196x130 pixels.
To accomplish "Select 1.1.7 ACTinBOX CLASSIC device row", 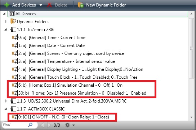I will (x=41, y=109).
